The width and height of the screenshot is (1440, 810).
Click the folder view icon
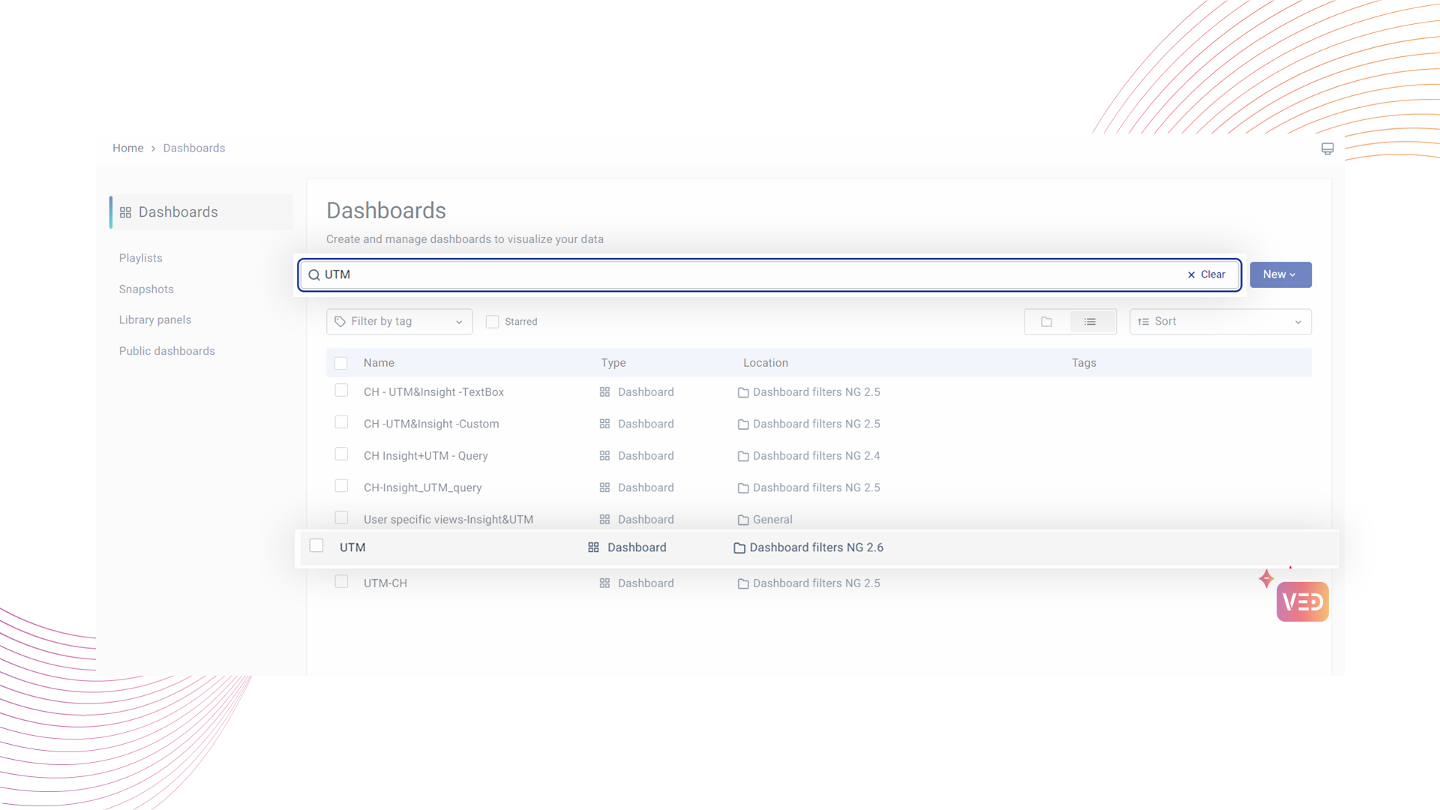pos(1046,322)
